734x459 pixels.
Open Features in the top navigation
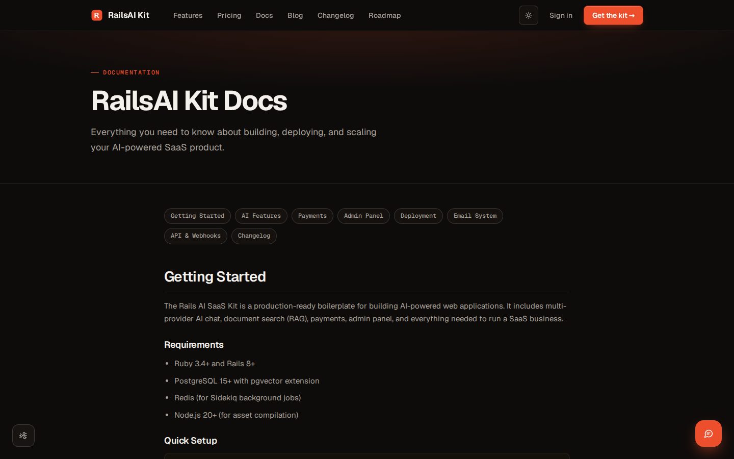pyautogui.click(x=188, y=15)
